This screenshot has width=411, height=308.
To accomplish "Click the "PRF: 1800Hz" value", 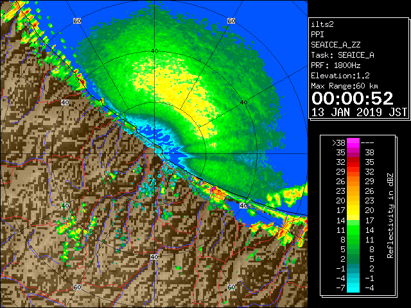I will click(x=335, y=65).
